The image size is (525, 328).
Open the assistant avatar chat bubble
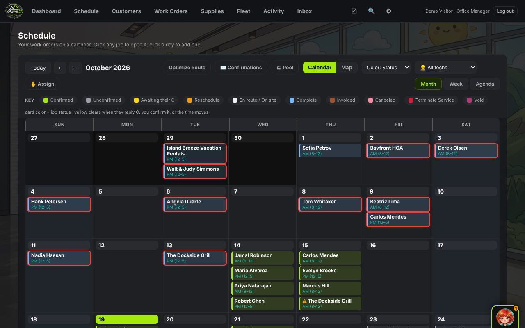(x=505, y=317)
